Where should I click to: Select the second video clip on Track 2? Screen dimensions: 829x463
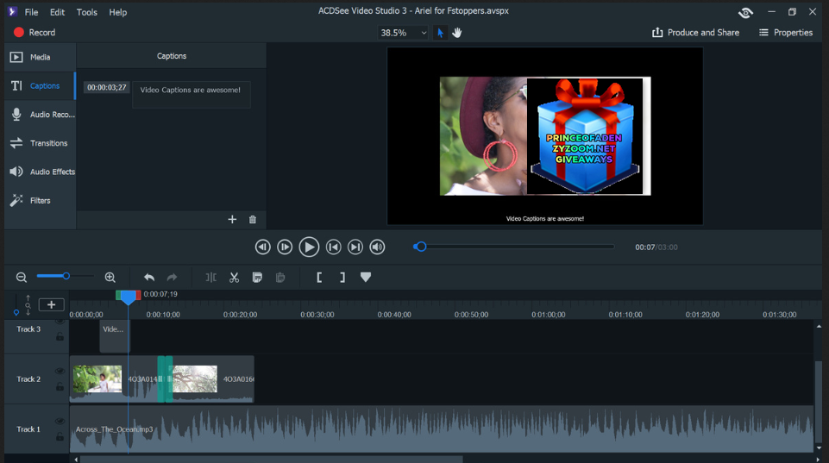point(213,379)
